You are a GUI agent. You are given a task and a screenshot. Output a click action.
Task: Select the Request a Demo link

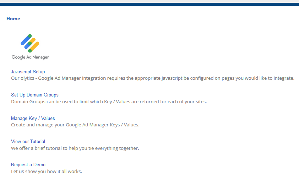point(28,164)
